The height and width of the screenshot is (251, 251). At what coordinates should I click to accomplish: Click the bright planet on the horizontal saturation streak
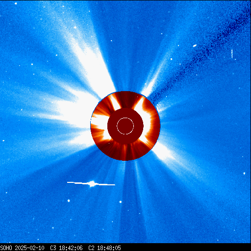(x=92, y=183)
